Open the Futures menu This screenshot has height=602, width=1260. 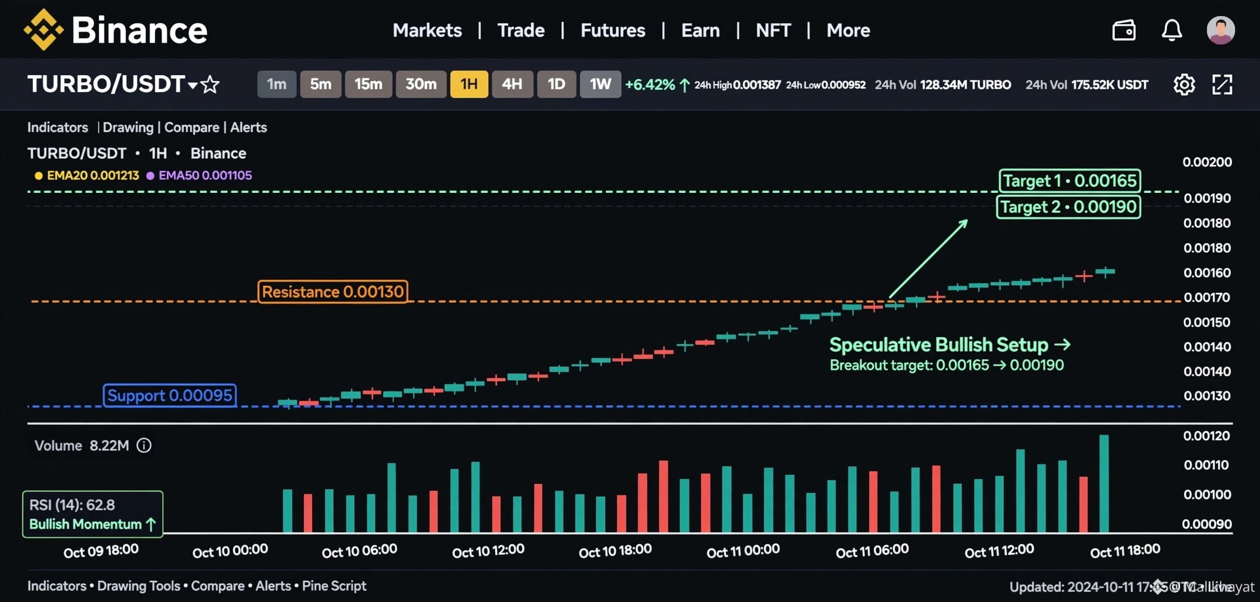[x=612, y=30]
